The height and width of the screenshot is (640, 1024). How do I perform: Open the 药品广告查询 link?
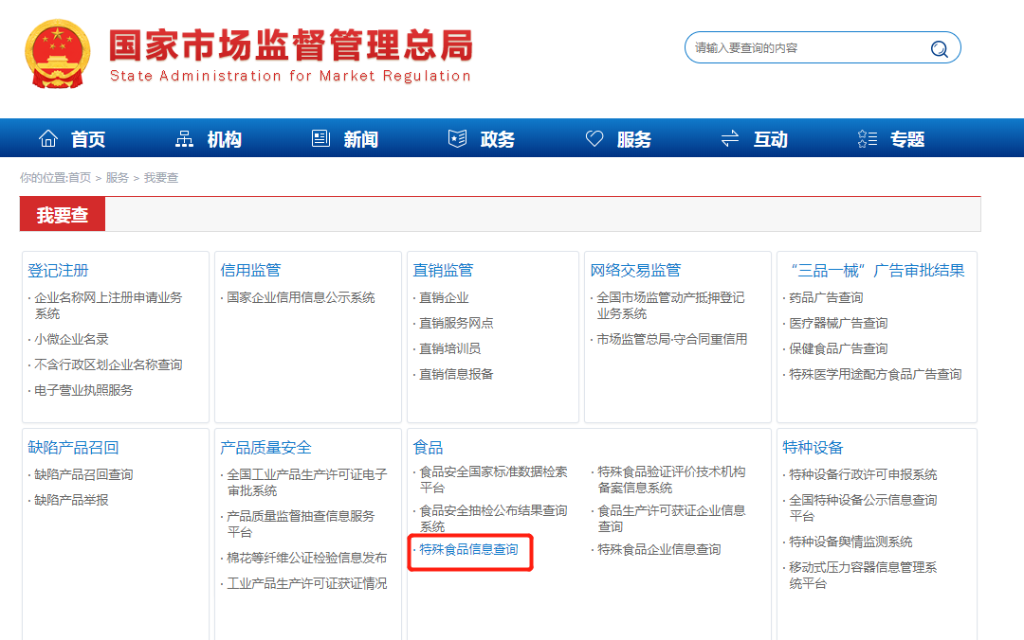click(x=826, y=297)
